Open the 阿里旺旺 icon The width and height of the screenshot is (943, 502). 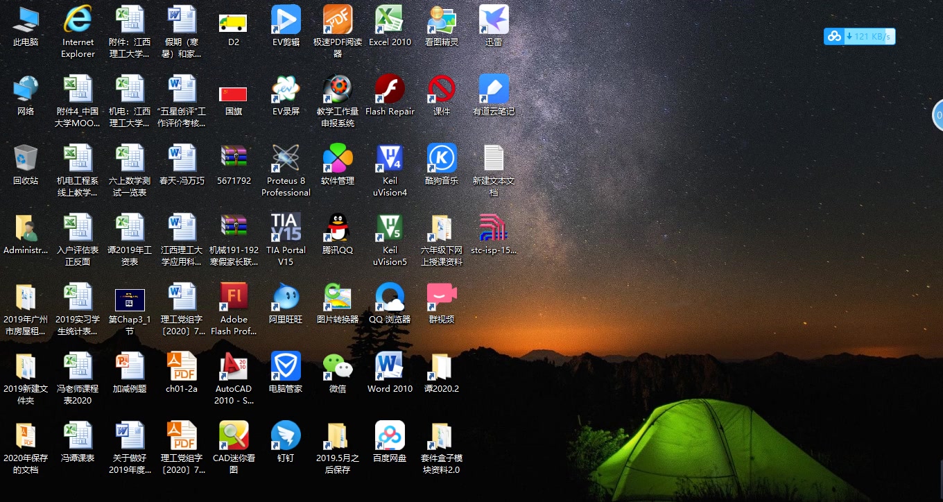click(x=286, y=297)
